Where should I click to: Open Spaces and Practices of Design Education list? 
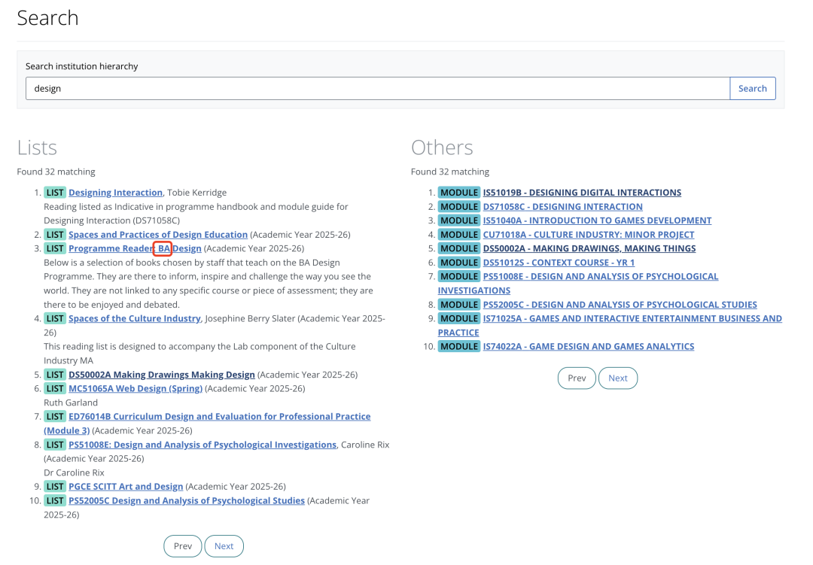158,234
